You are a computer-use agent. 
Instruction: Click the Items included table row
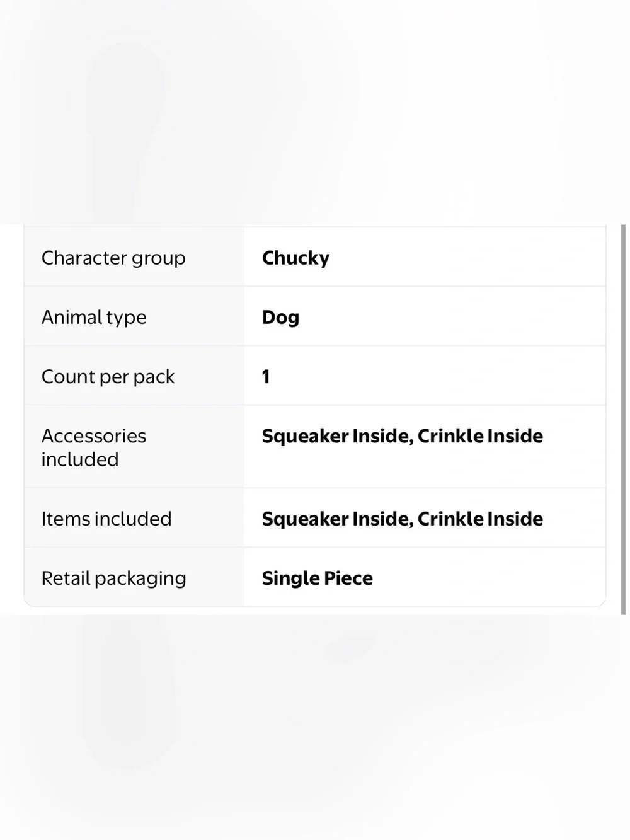[x=315, y=518]
